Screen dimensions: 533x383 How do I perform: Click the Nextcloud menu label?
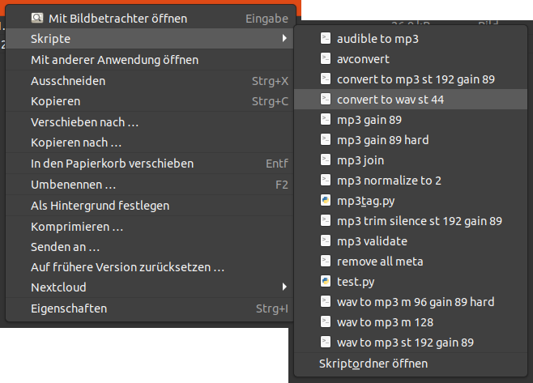point(58,287)
